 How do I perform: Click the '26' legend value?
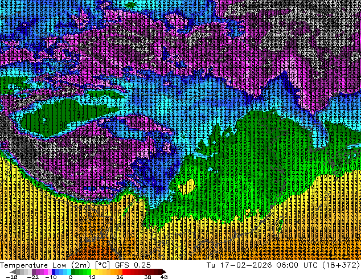tap(120, 277)
